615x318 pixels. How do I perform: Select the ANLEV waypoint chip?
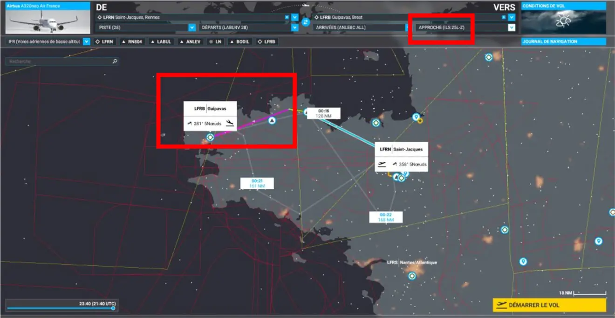point(190,41)
